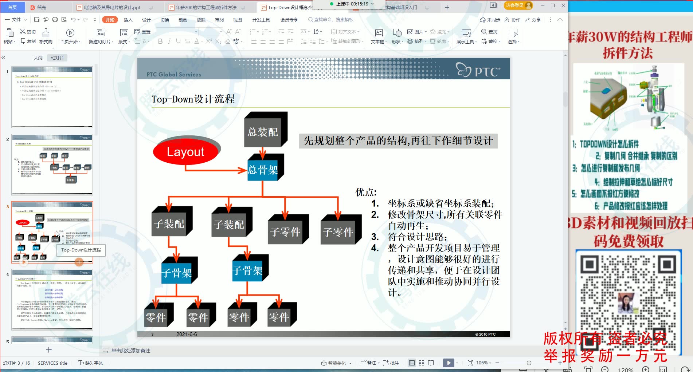Center align text
Viewport: 693px width, 372px height.
pos(263,41)
